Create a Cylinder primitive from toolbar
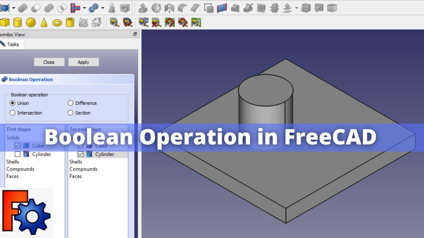The image size is (424, 238). point(18,22)
